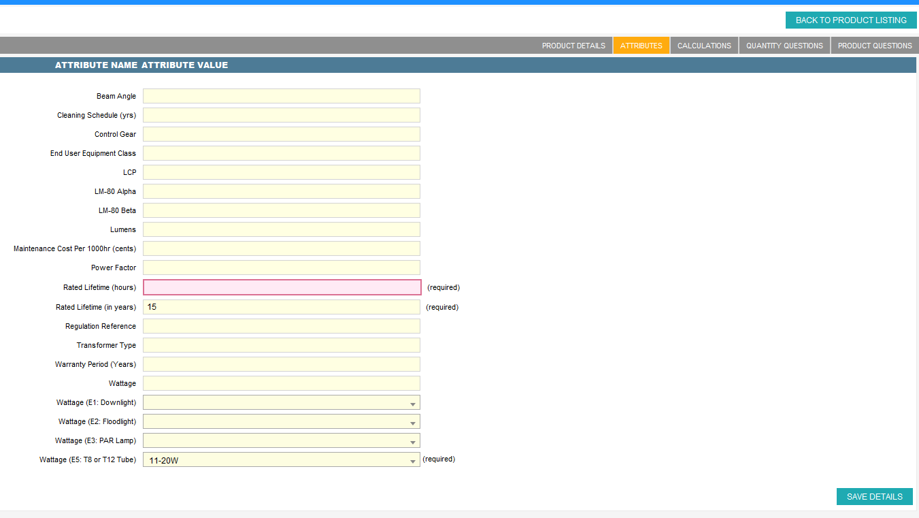Screen dimensions: 919x518
Task: Open the Wattage (E5: T8 or T12 Tube) dropdown
Action: click(281, 460)
